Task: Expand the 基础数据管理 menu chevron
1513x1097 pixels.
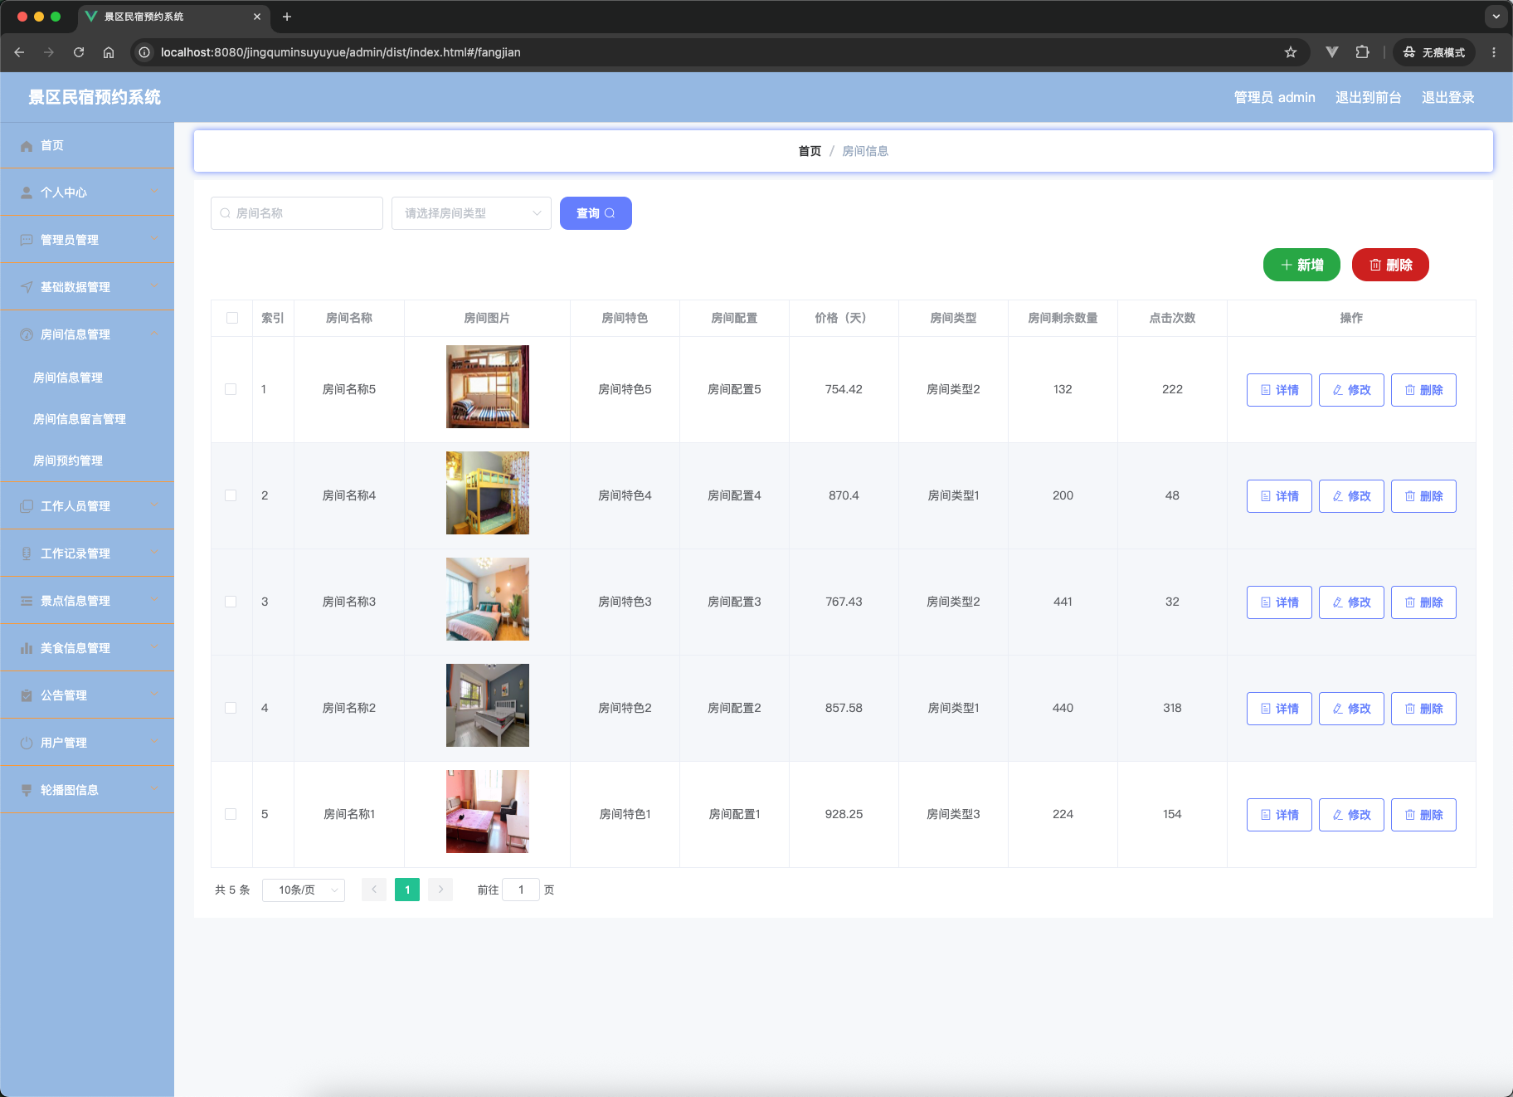Action: [x=153, y=287]
